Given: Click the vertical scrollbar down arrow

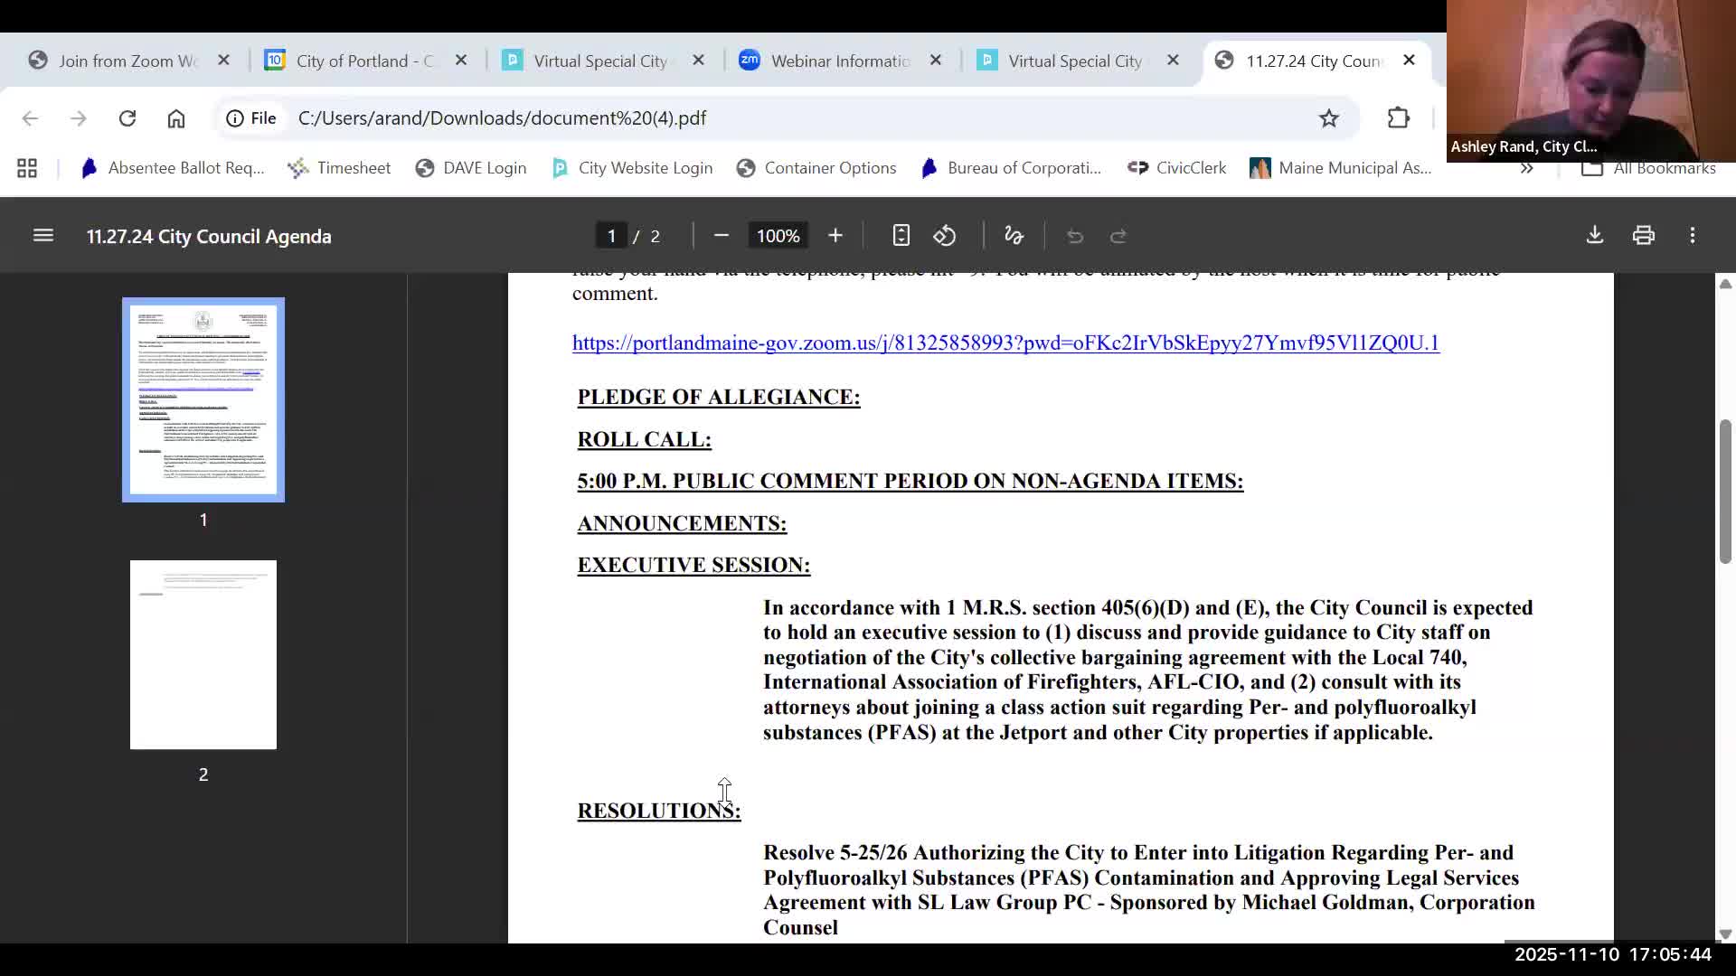Looking at the screenshot, I should (1725, 934).
